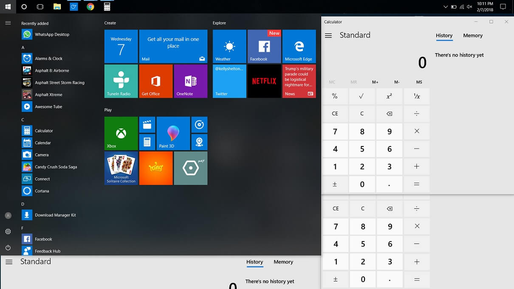This screenshot has height=289, width=514.
Task: Click the square root key
Action: click(x=362, y=96)
